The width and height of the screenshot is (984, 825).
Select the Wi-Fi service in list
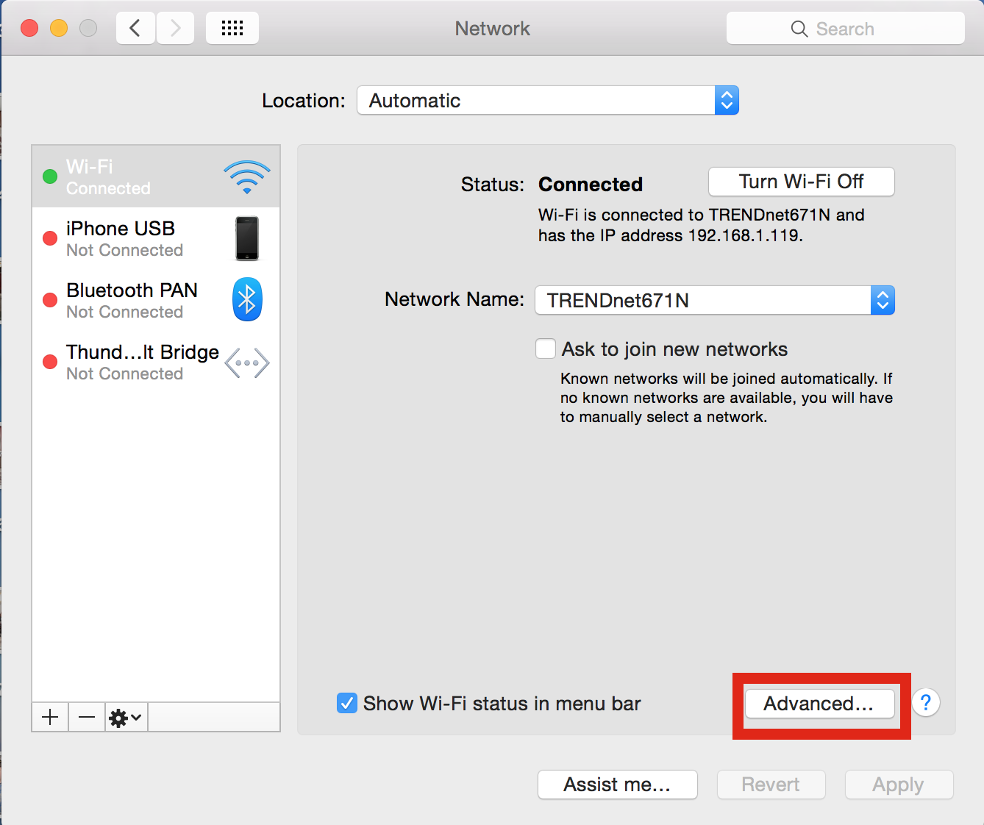click(x=156, y=176)
